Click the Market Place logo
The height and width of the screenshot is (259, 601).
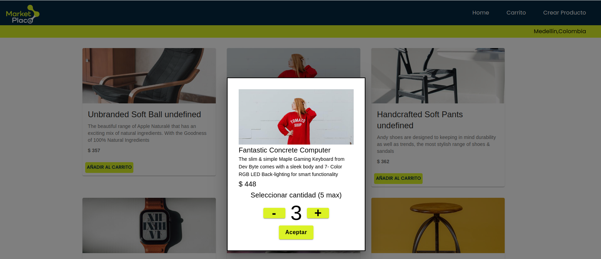(x=23, y=14)
